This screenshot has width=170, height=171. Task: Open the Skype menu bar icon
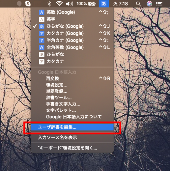[x=28, y=4]
